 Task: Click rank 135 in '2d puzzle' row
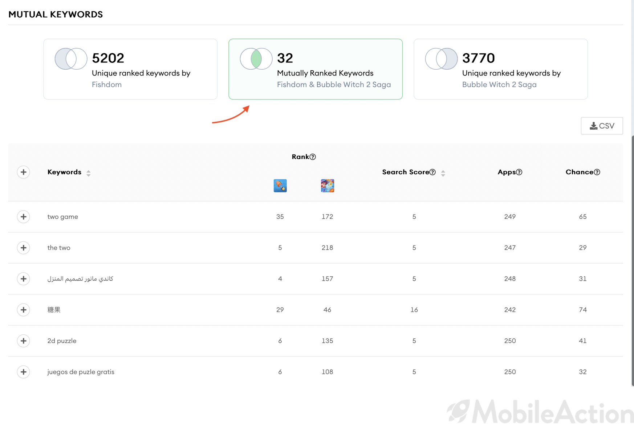tap(327, 341)
